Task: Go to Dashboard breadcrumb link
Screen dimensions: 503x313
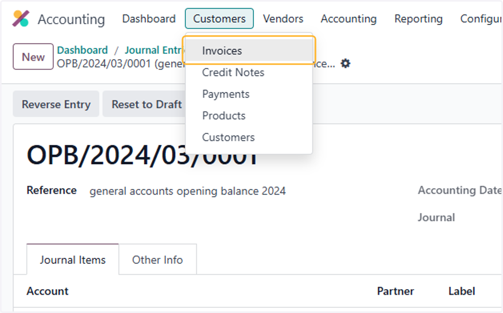Action: pos(83,50)
